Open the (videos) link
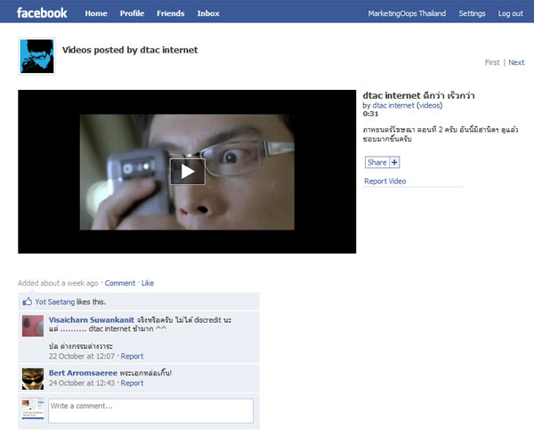This screenshot has height=444, width=534. (429, 105)
